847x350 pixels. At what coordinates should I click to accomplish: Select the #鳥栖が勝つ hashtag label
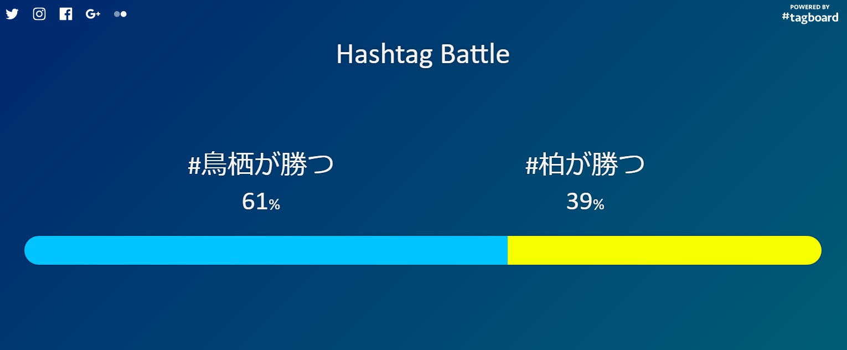[x=261, y=165]
